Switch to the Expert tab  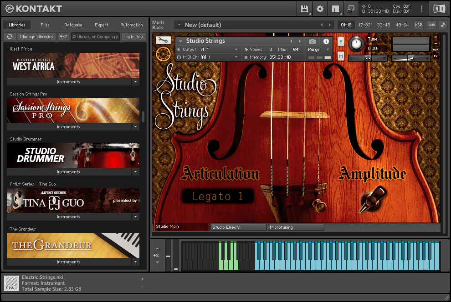click(102, 25)
